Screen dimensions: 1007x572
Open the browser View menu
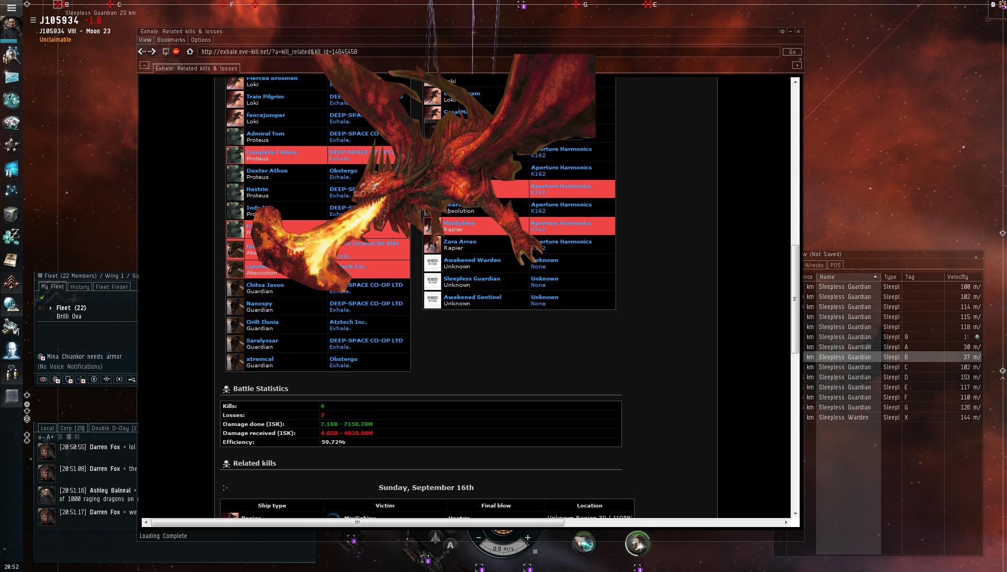(145, 40)
